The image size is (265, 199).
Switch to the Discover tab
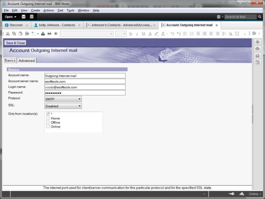pos(16,25)
